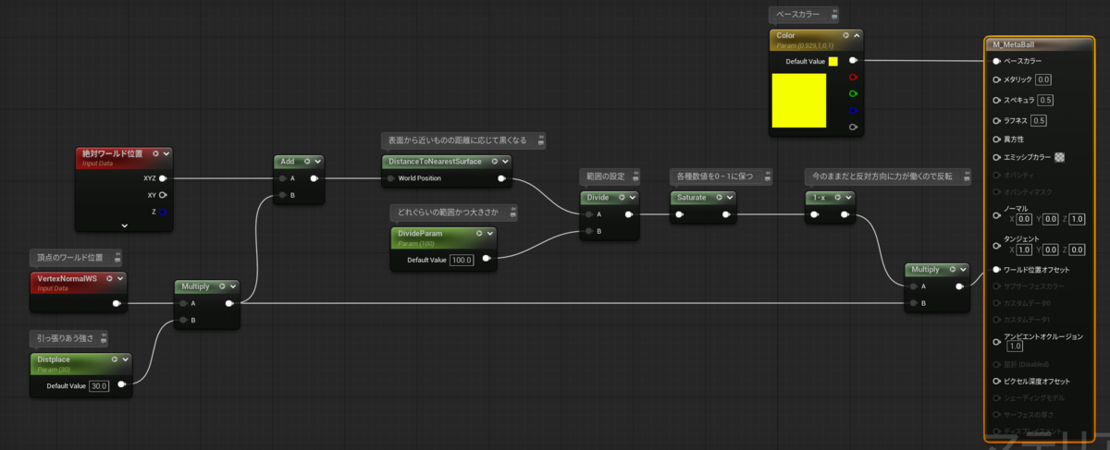Screen dimensions: 1110x450
Task: Click the 1-x node output pin
Action: coord(846,215)
